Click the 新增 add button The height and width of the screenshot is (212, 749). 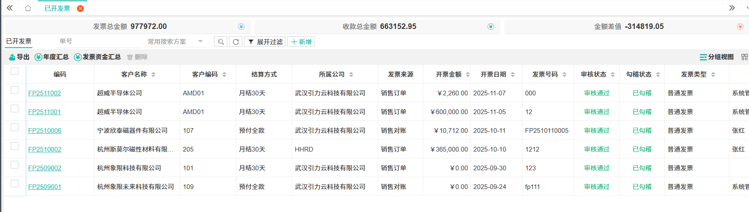tap(301, 42)
